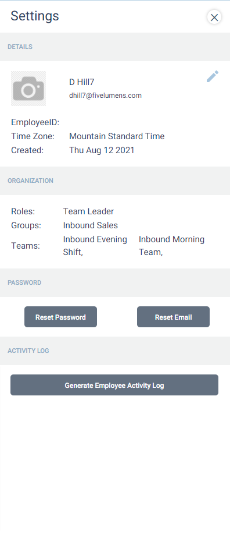
Task: Click the Details section header
Action: pos(20,47)
